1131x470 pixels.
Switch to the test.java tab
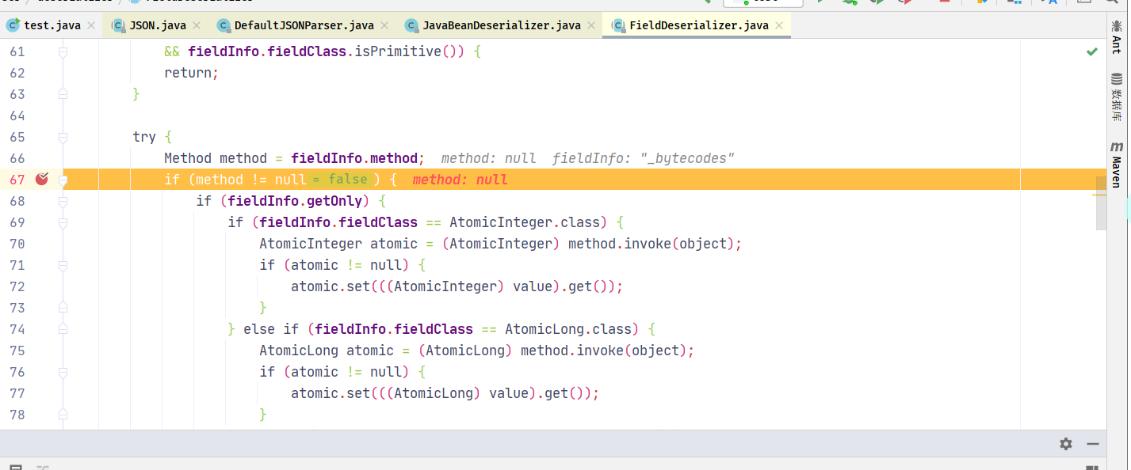click(x=52, y=25)
